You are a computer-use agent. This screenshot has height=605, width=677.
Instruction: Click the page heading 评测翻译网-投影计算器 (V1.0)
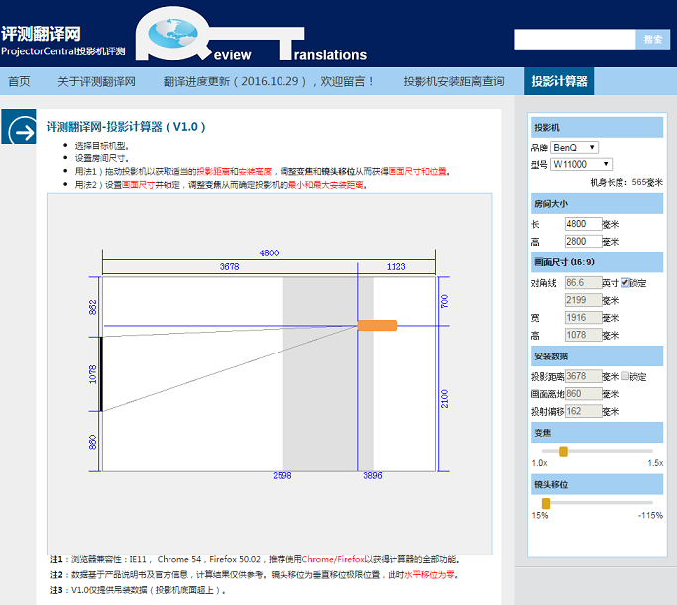tap(126, 127)
